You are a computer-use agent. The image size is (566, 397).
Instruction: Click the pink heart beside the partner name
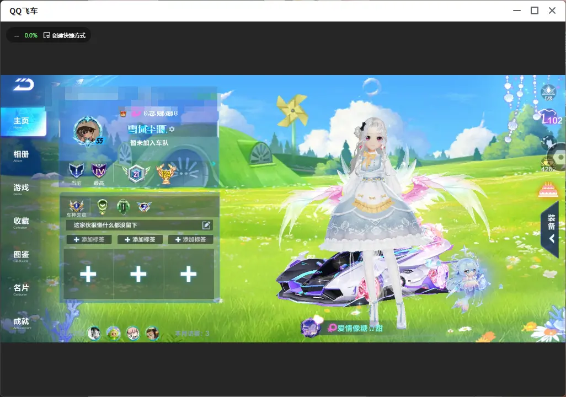click(x=332, y=328)
